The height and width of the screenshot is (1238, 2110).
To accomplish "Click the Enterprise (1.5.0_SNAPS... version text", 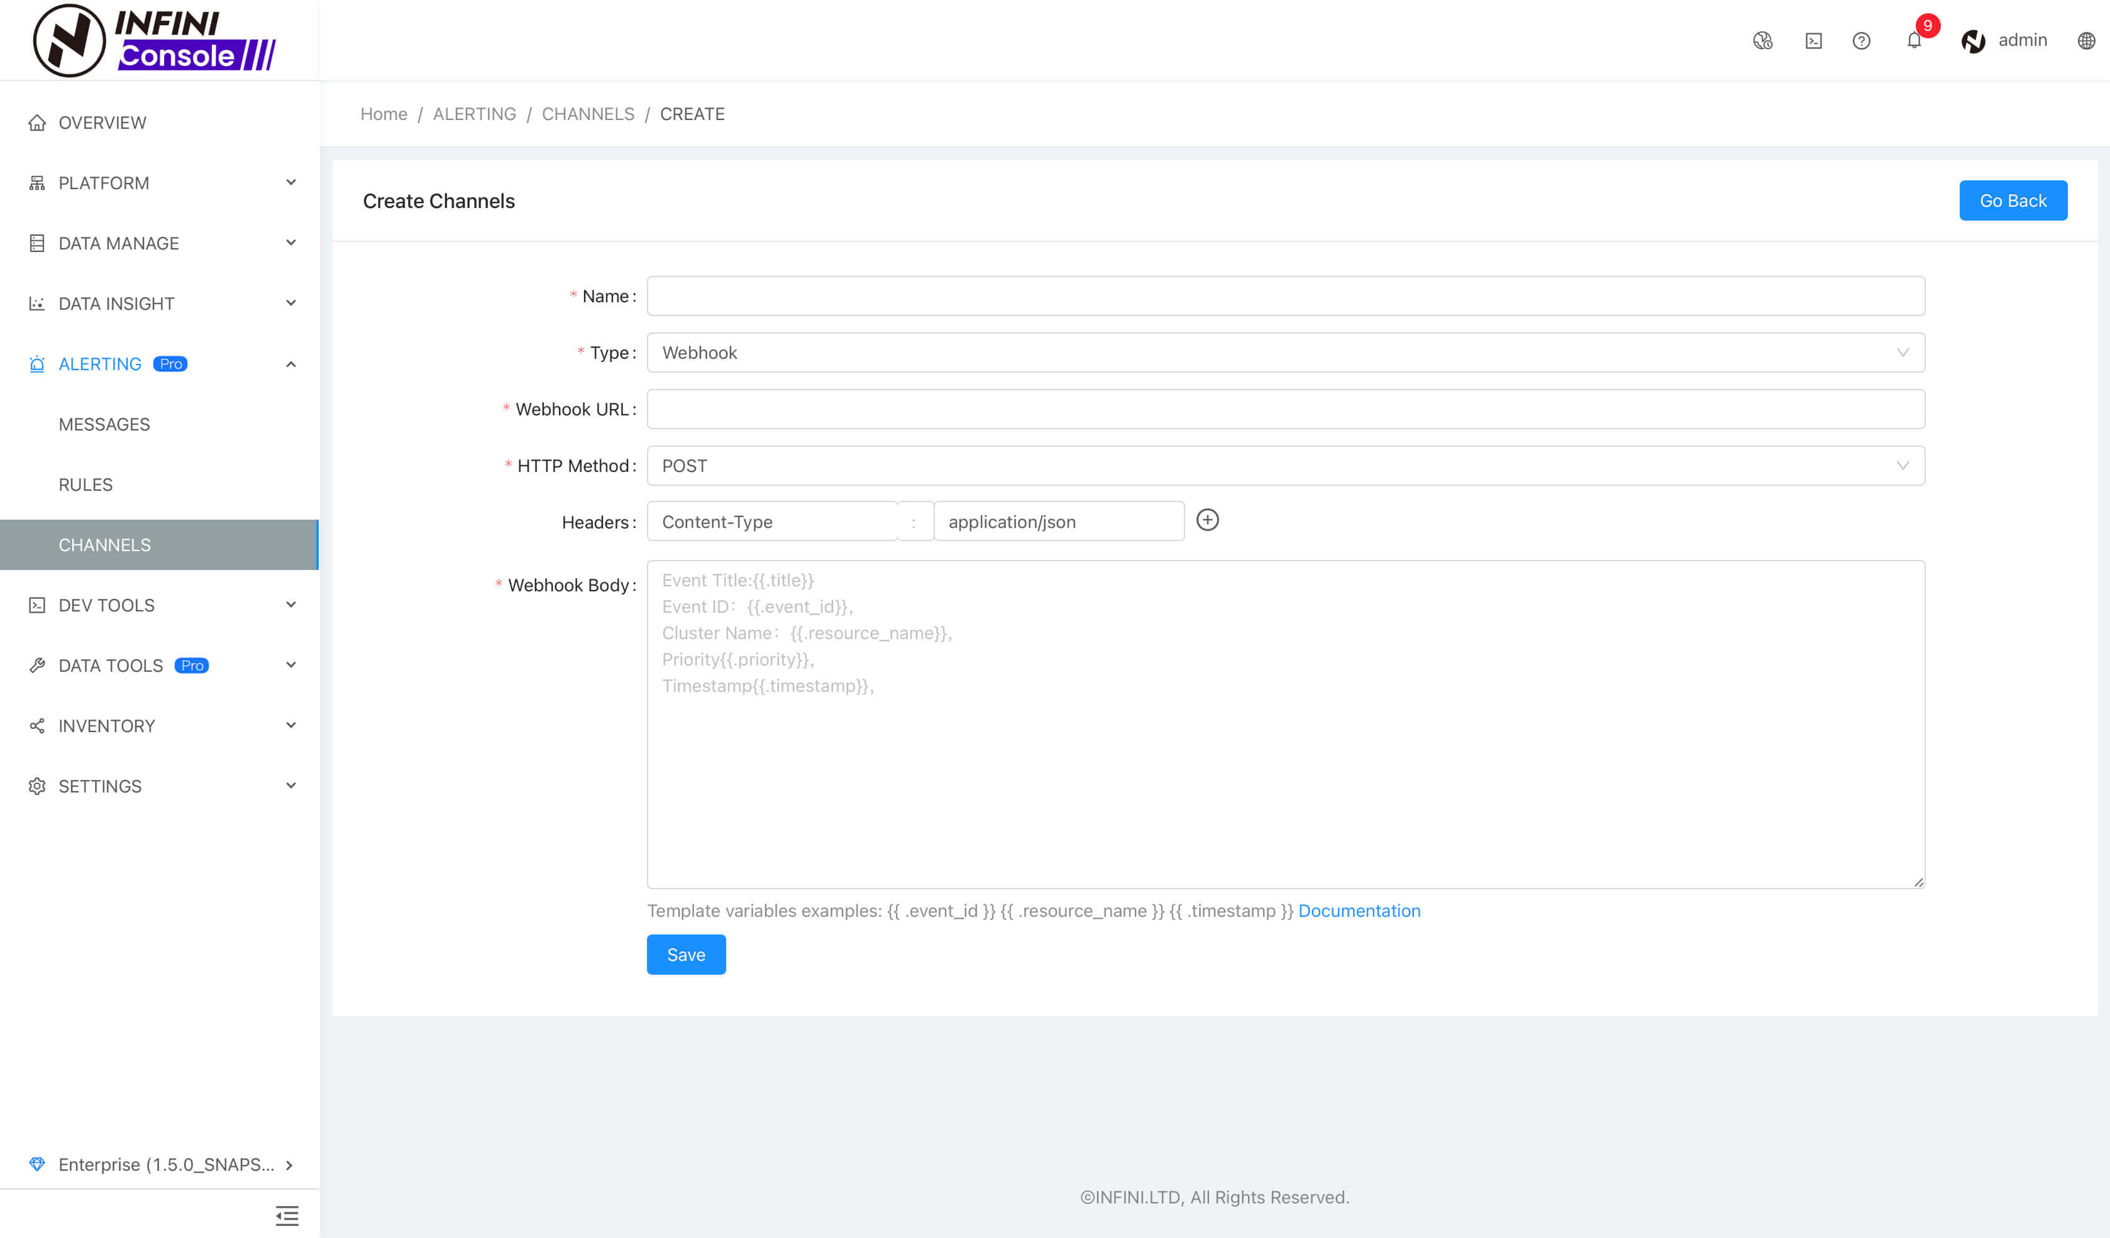I will click(167, 1164).
